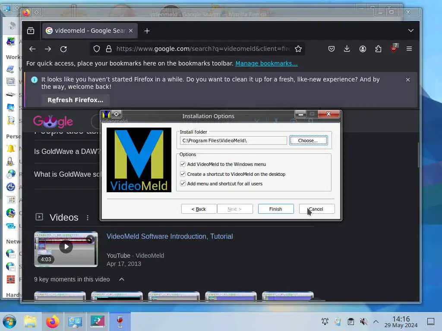
Task: Click the show desktop button in the tray
Action: coord(431,322)
